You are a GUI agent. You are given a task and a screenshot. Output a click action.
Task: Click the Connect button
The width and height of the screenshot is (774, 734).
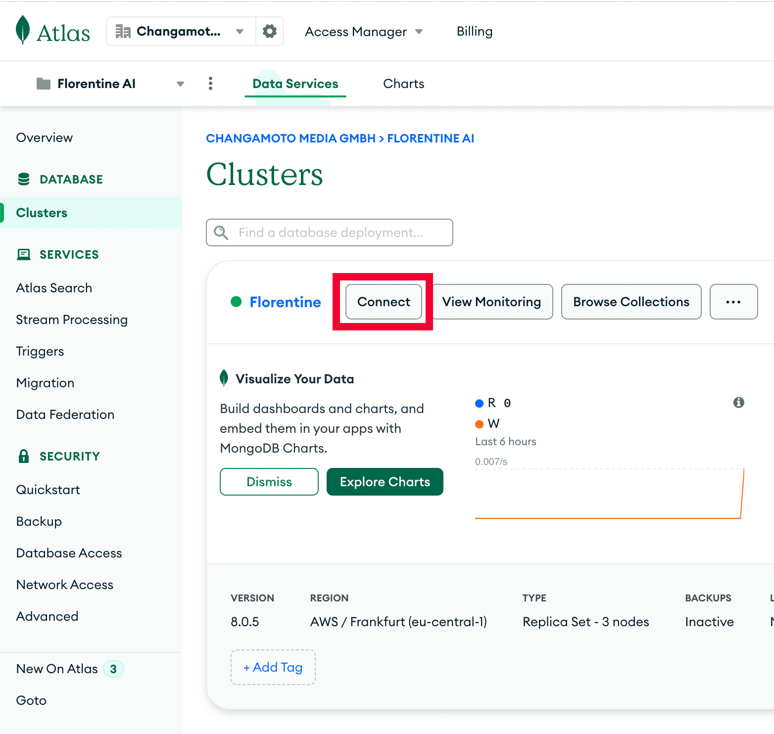click(384, 302)
